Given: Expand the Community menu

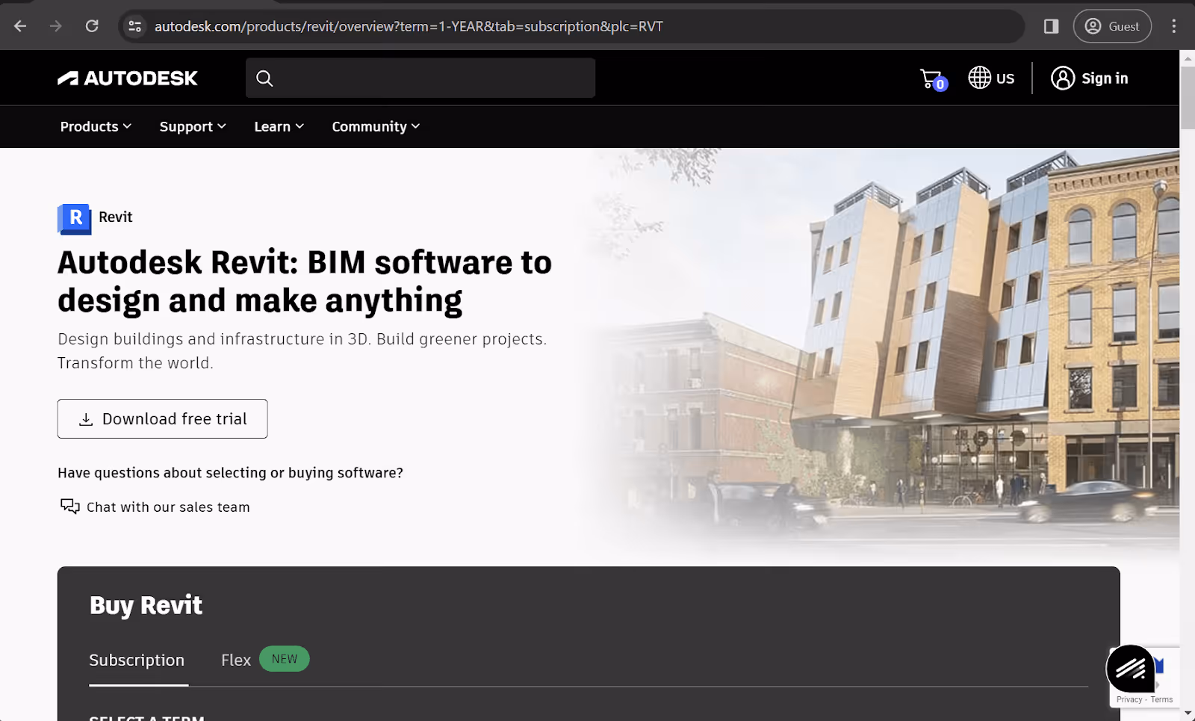Looking at the screenshot, I should click(x=376, y=126).
